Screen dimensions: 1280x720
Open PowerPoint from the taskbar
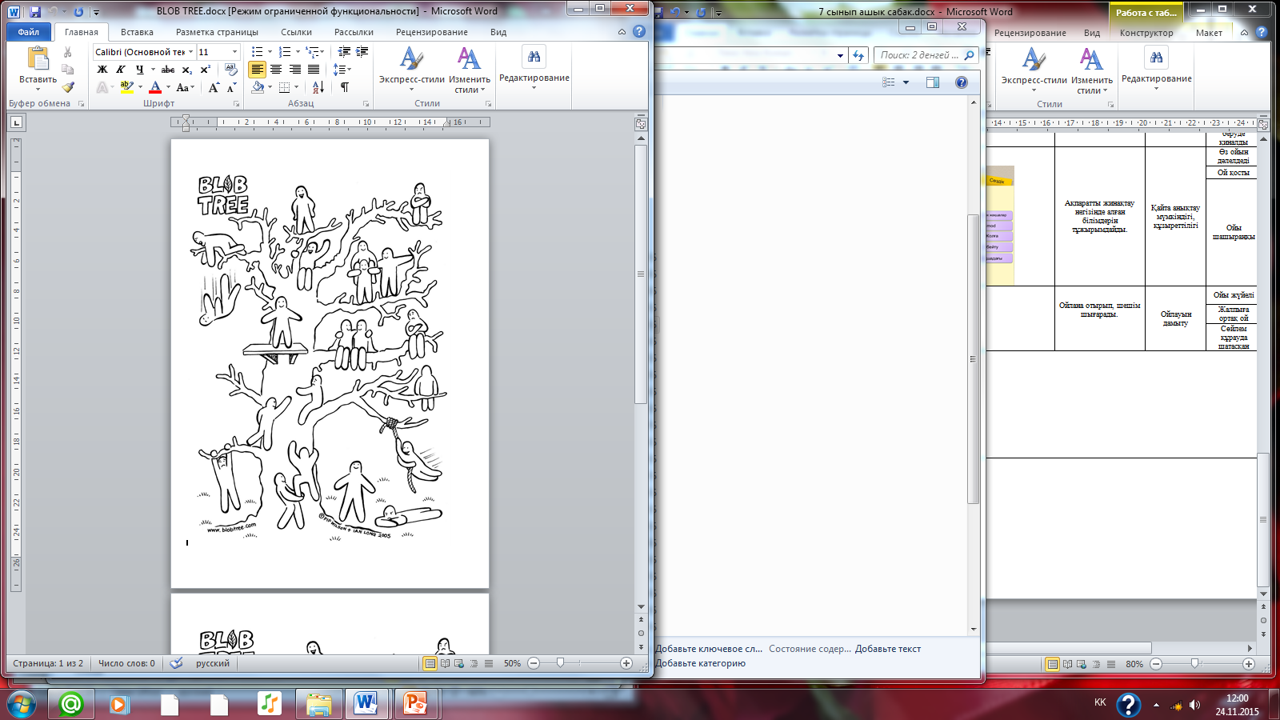[416, 704]
